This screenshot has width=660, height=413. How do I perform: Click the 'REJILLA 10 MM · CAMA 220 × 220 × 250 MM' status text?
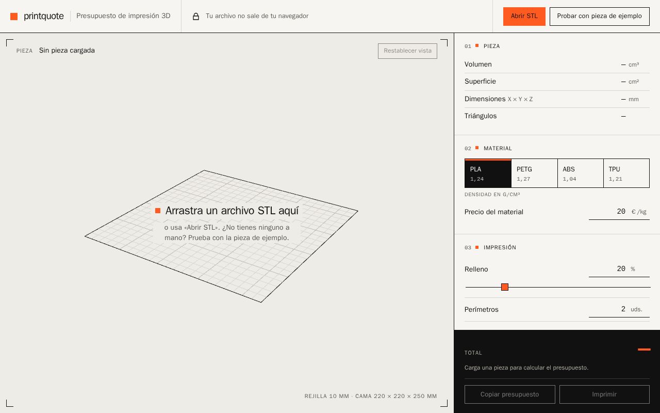pyautogui.click(x=371, y=396)
